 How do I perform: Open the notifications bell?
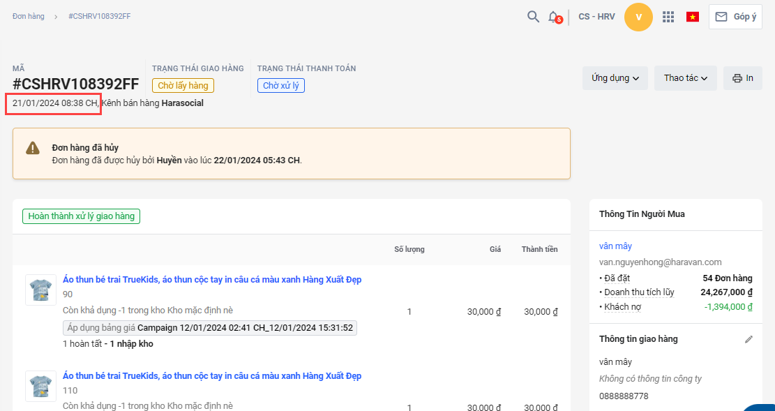pos(553,17)
